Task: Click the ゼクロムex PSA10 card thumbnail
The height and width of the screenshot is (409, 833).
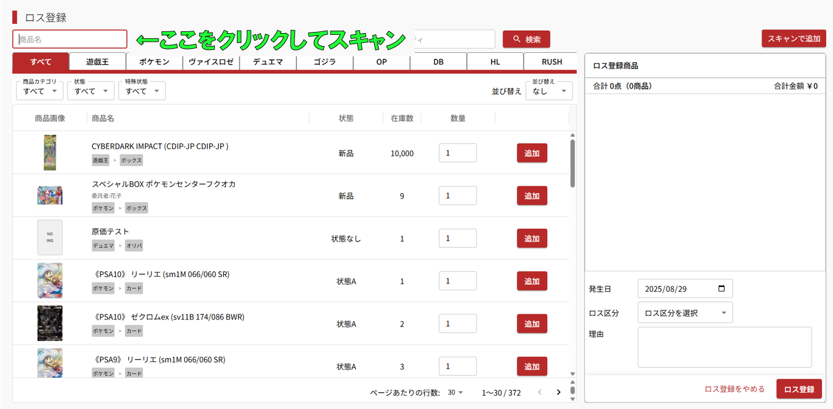Action: 50,324
